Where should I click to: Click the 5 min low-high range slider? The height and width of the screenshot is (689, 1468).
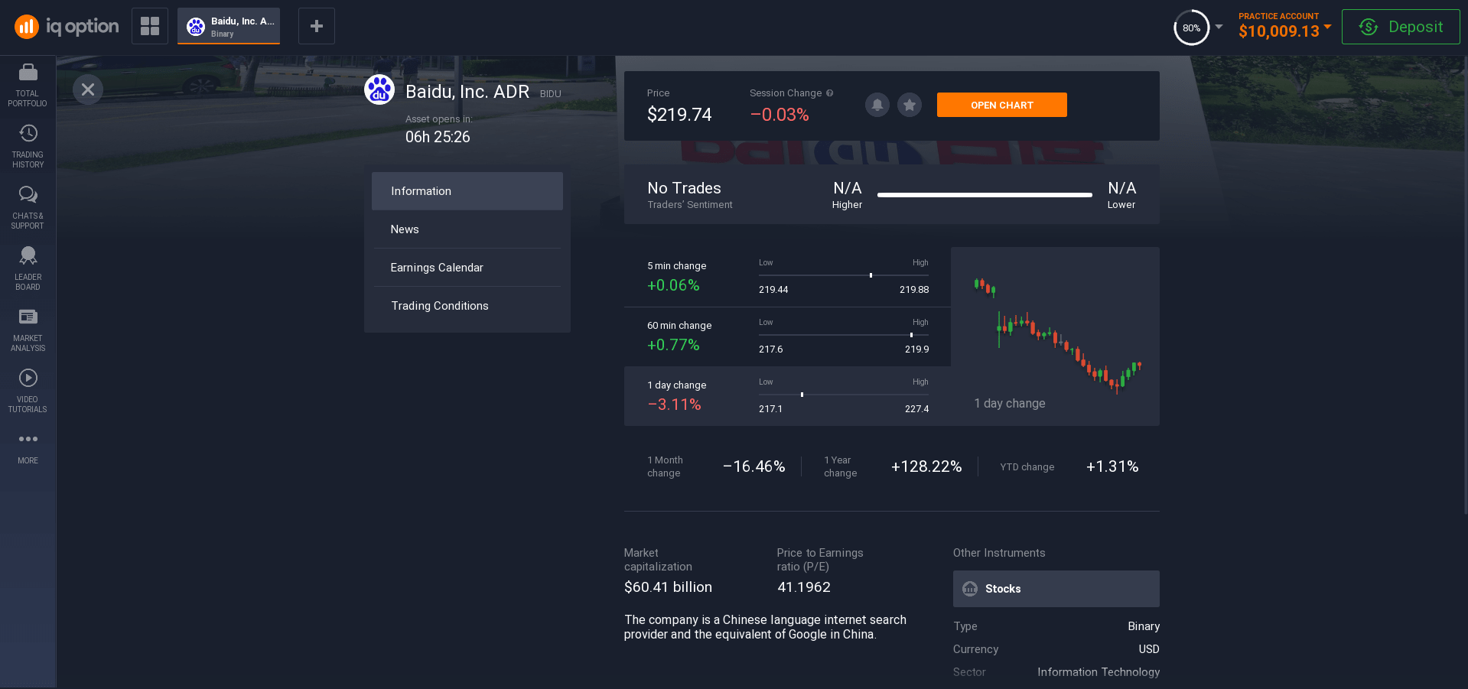click(x=844, y=275)
